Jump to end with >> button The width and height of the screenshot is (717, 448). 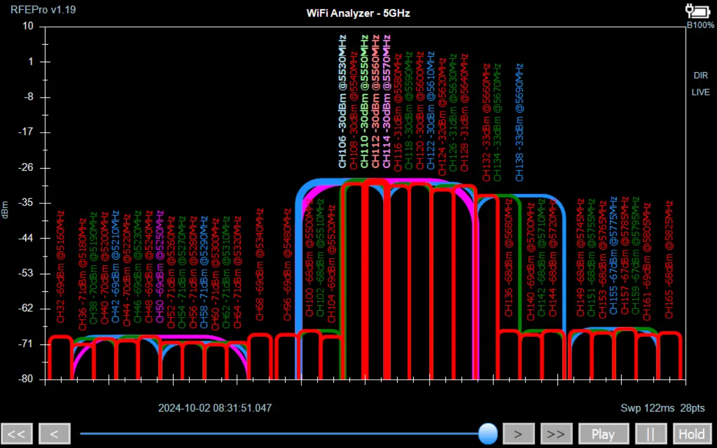[556, 433]
